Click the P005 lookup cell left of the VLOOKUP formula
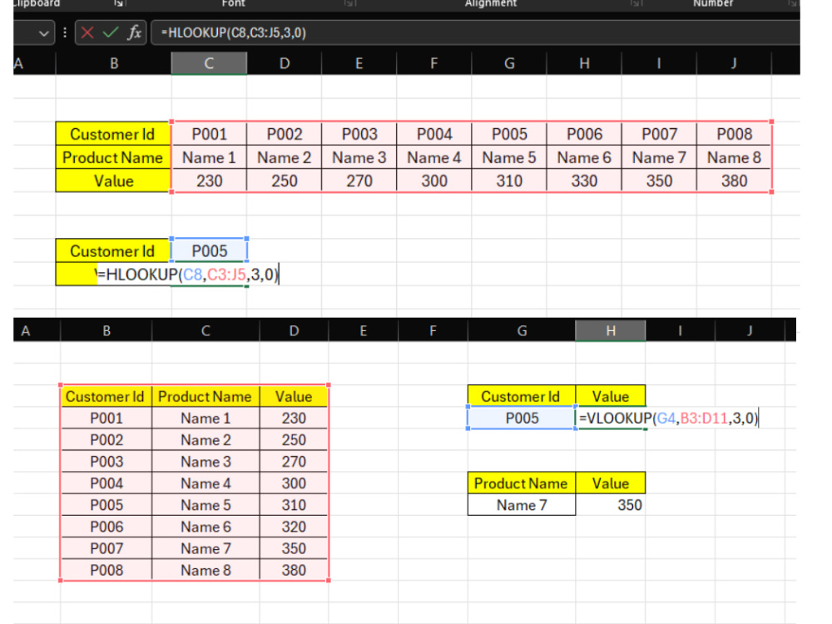The width and height of the screenshot is (832, 624). [522, 418]
